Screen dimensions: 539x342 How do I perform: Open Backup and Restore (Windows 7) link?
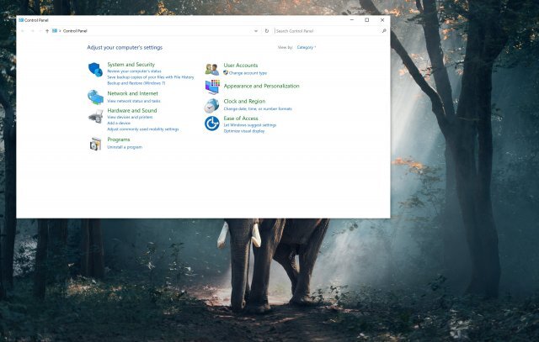136,83
